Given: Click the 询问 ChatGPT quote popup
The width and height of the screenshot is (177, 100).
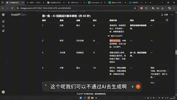Looking at the screenshot, I should [x=115, y=36].
